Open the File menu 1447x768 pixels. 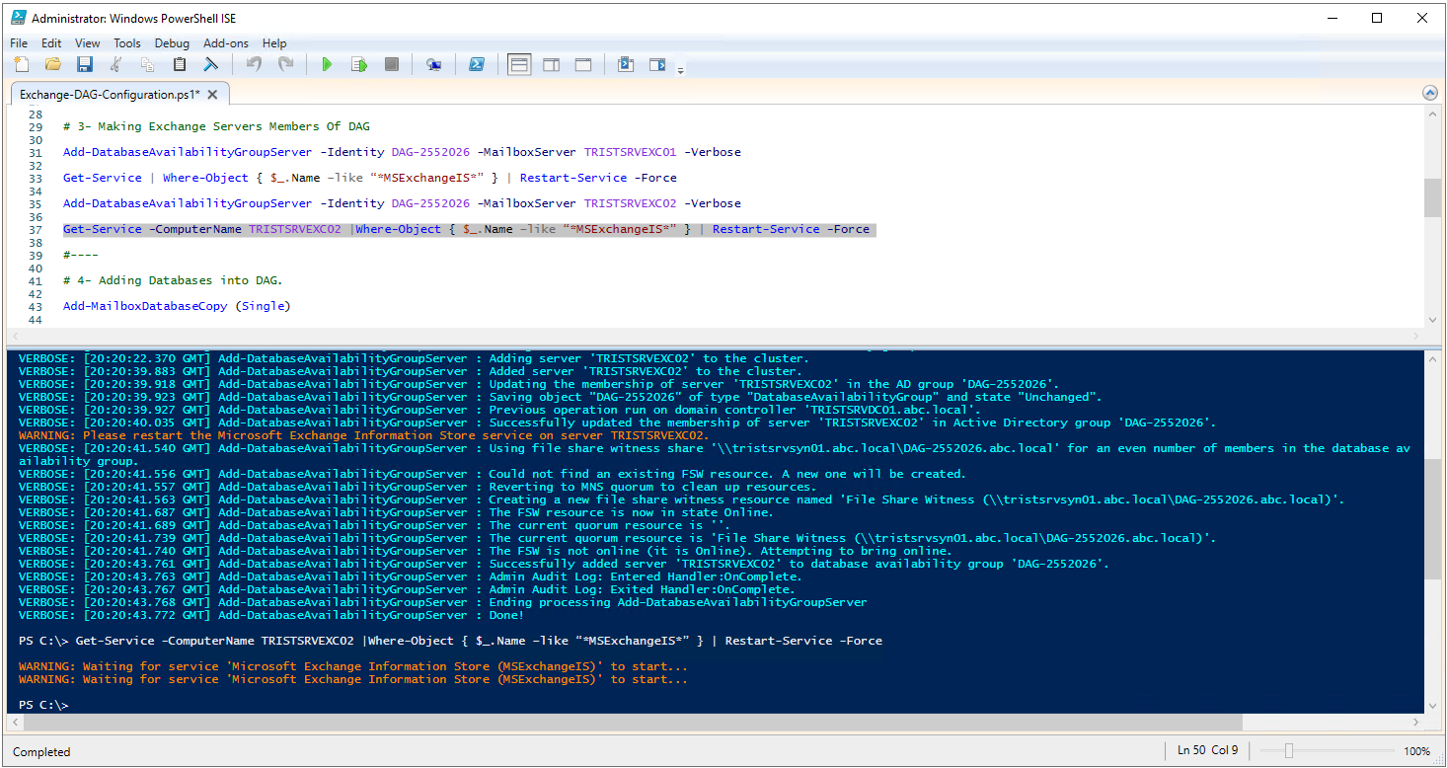coord(19,43)
